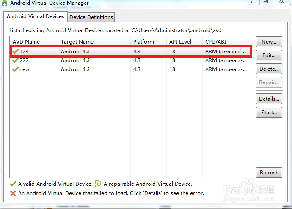The height and width of the screenshot is (209, 292).
Task: Click the red X failed-to-load legend icon
Action: 13,193
